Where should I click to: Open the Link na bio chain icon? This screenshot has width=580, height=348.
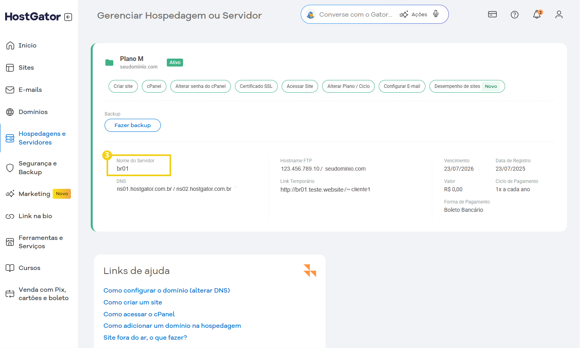(10, 216)
